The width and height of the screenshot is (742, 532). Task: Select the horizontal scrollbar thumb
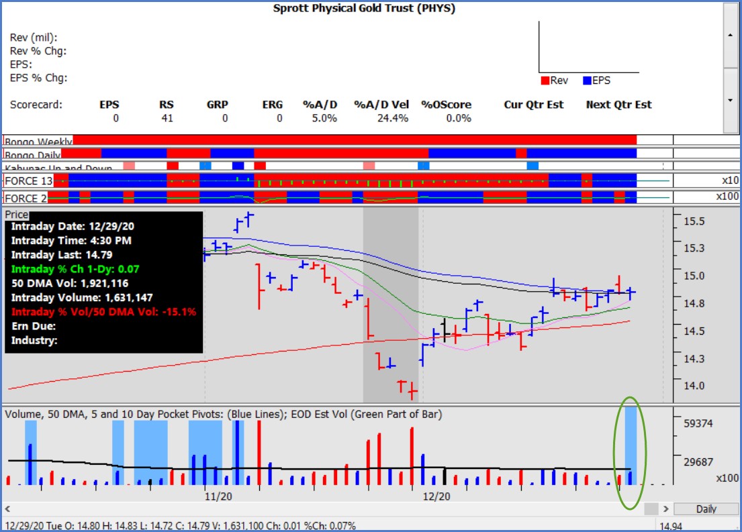click(x=651, y=509)
